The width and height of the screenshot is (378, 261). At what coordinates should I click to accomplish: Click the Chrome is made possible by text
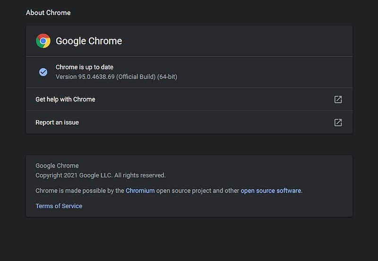[x=80, y=191]
